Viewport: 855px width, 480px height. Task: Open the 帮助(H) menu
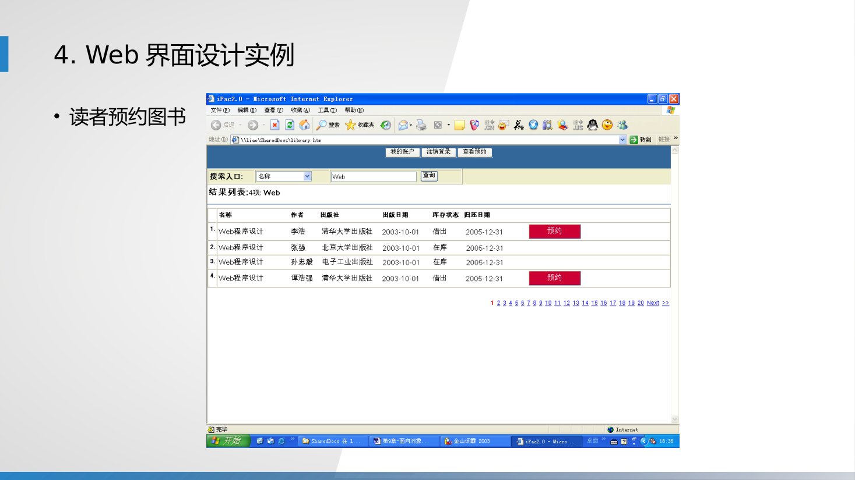[354, 110]
